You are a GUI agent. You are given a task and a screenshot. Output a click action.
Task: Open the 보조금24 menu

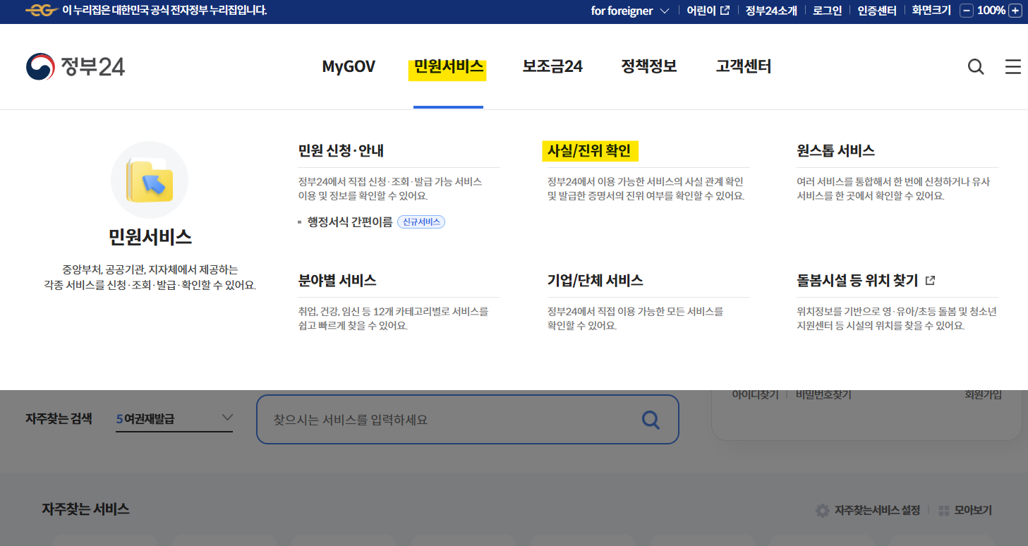pyautogui.click(x=552, y=67)
